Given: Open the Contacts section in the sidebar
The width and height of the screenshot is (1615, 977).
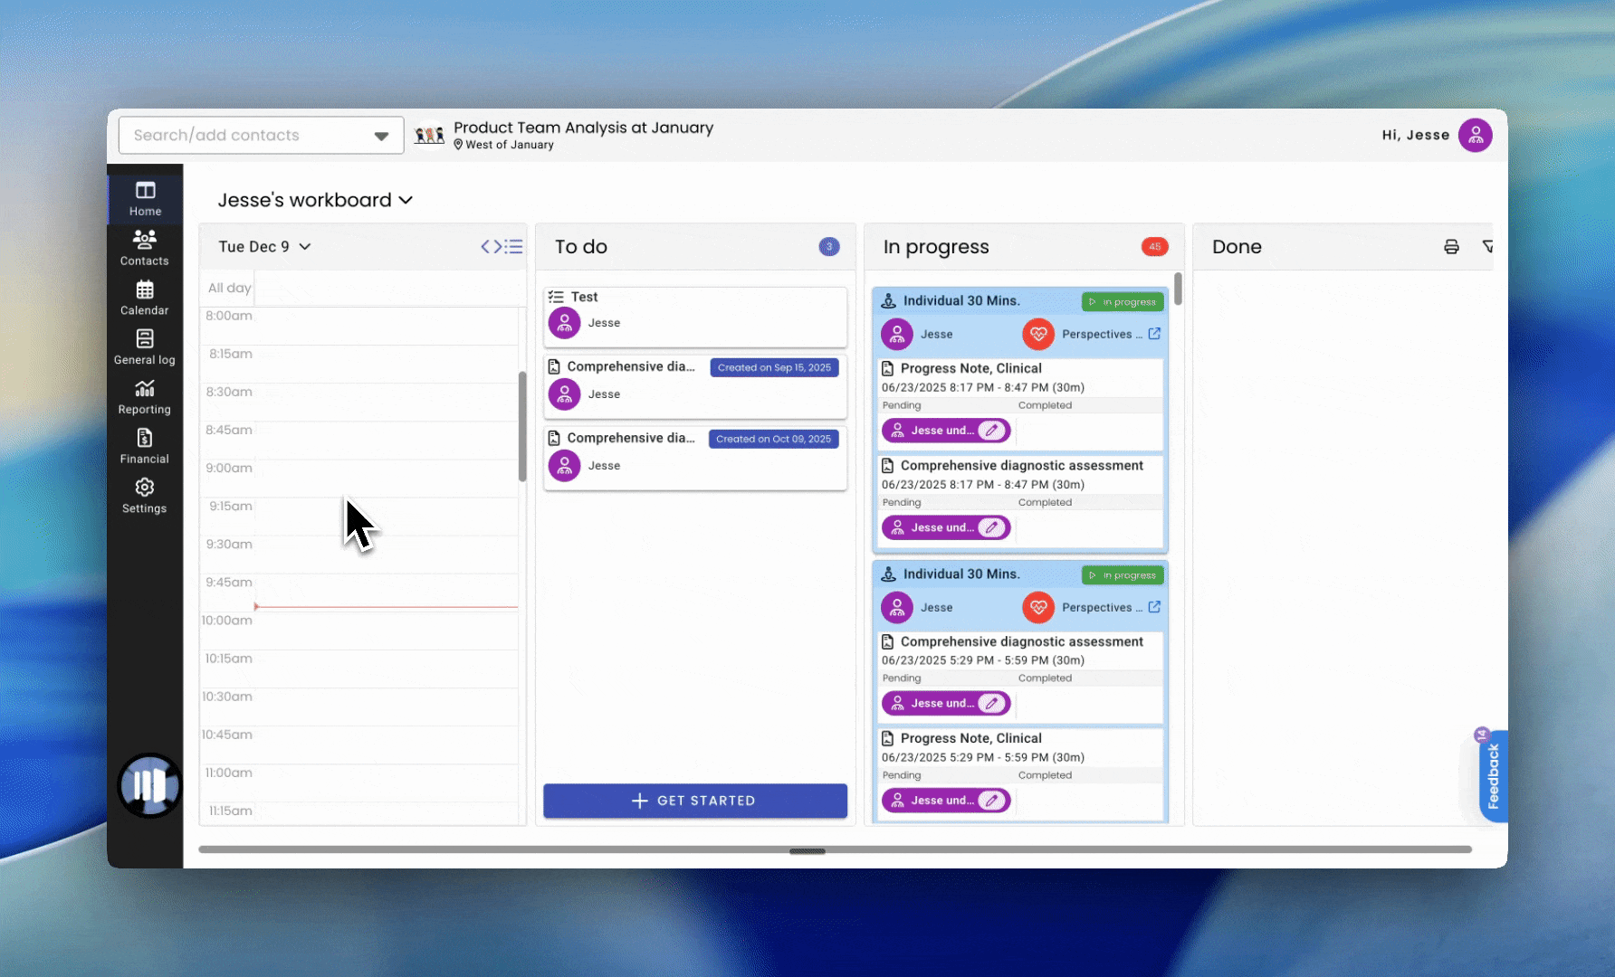Looking at the screenshot, I should [x=145, y=248].
